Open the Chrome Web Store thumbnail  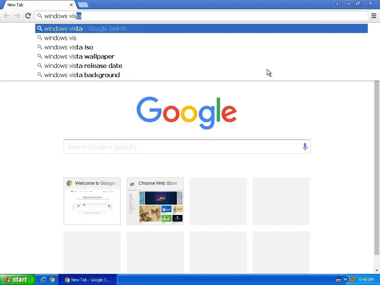[x=155, y=201]
